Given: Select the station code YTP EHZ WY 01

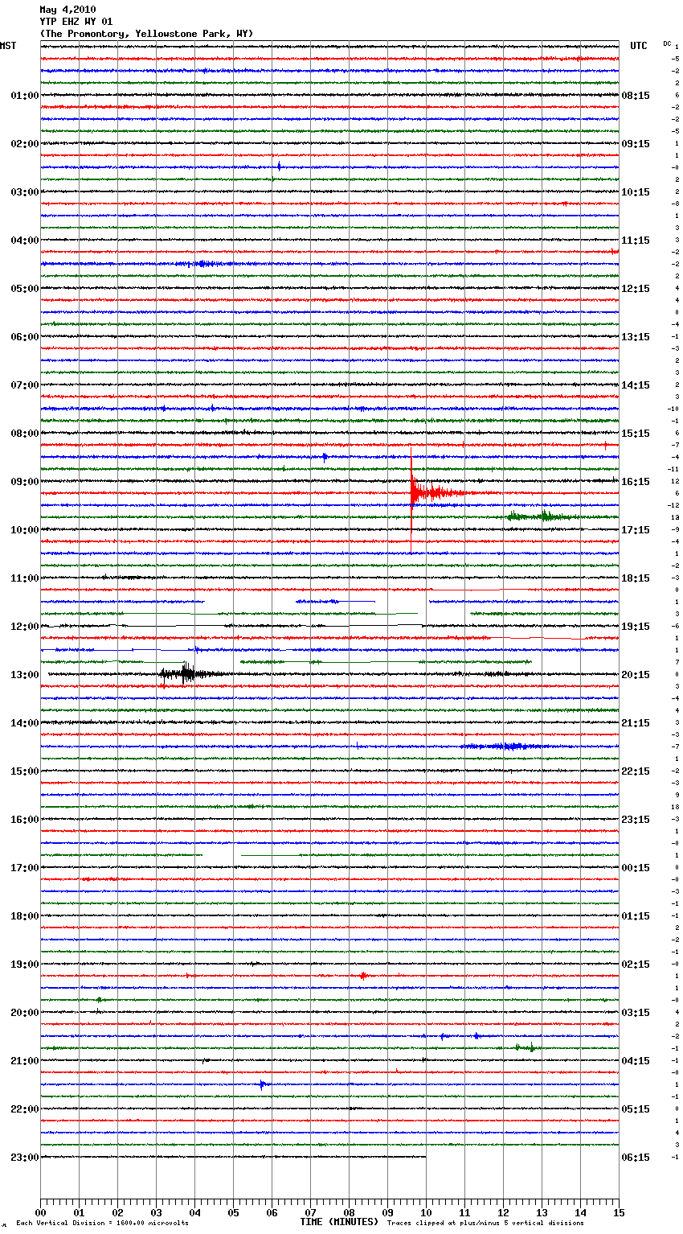Looking at the screenshot, I should [76, 22].
